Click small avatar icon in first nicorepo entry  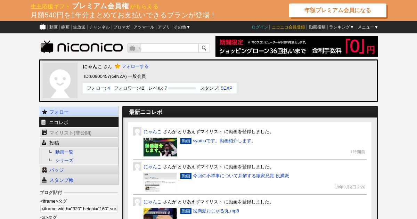[137, 131]
